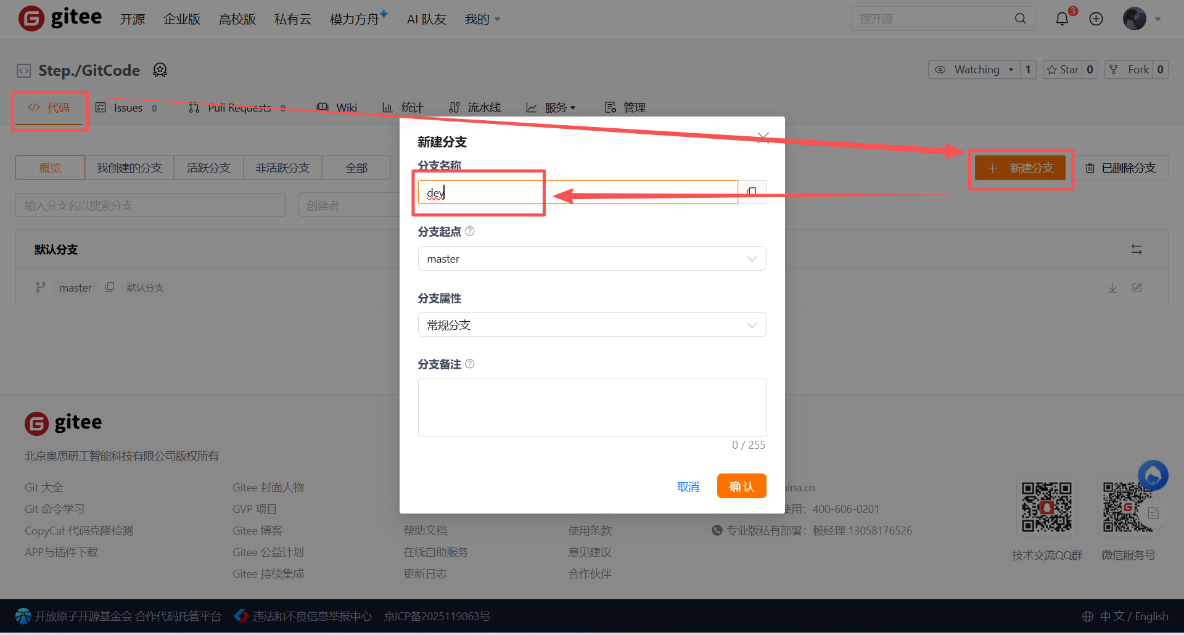Open the 管理 tab
The width and height of the screenshot is (1184, 635).
coord(625,108)
